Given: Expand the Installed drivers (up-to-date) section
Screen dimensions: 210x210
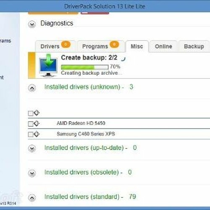Looking at the screenshot, I should click(32, 148).
